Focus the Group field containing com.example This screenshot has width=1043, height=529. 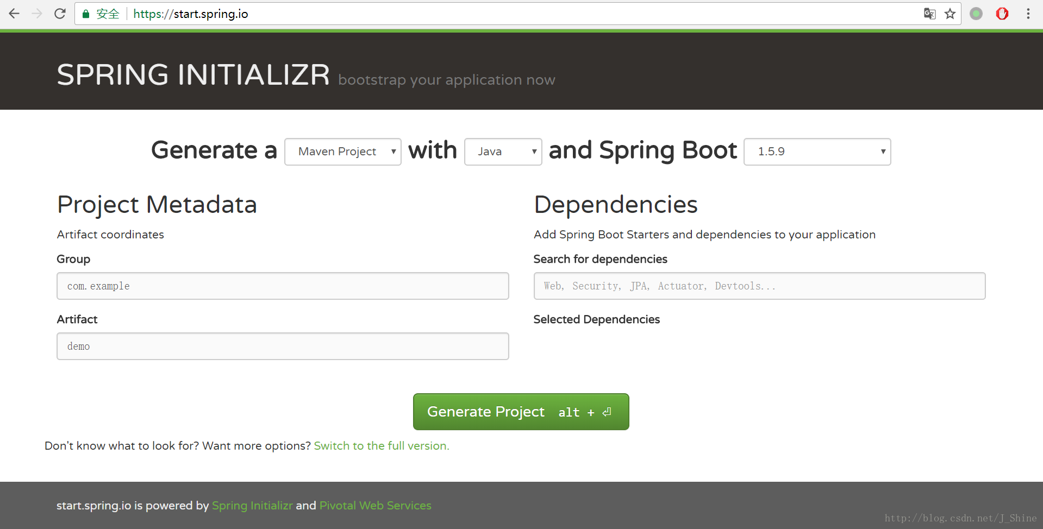tap(283, 286)
